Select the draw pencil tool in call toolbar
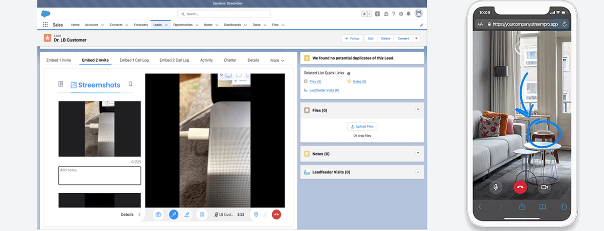 click(x=187, y=214)
